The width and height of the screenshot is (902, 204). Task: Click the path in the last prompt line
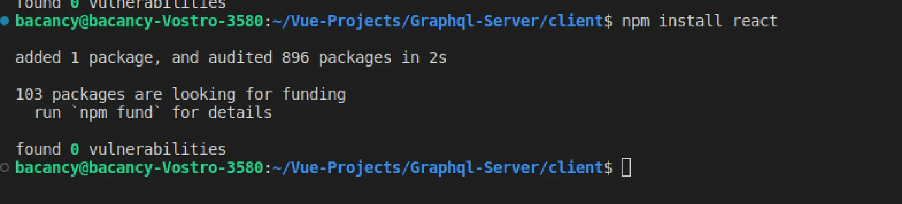pos(438,168)
